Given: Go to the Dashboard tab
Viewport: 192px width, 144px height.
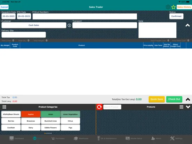Looking at the screenshot, I should (x=17, y=138).
